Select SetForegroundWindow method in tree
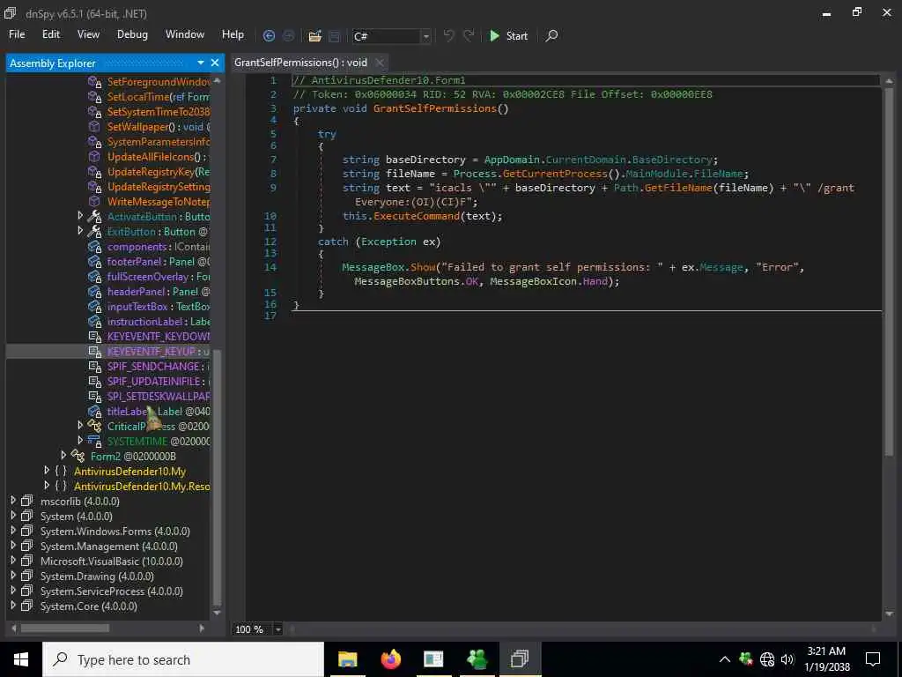The width and height of the screenshot is (902, 677). pyautogui.click(x=159, y=82)
